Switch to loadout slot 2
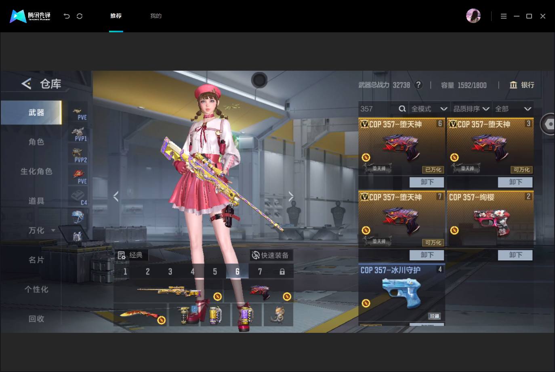 point(148,272)
